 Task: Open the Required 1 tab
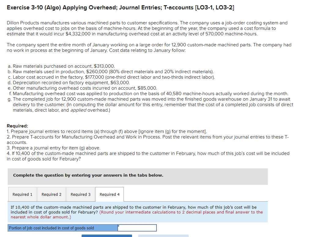(x=22, y=194)
